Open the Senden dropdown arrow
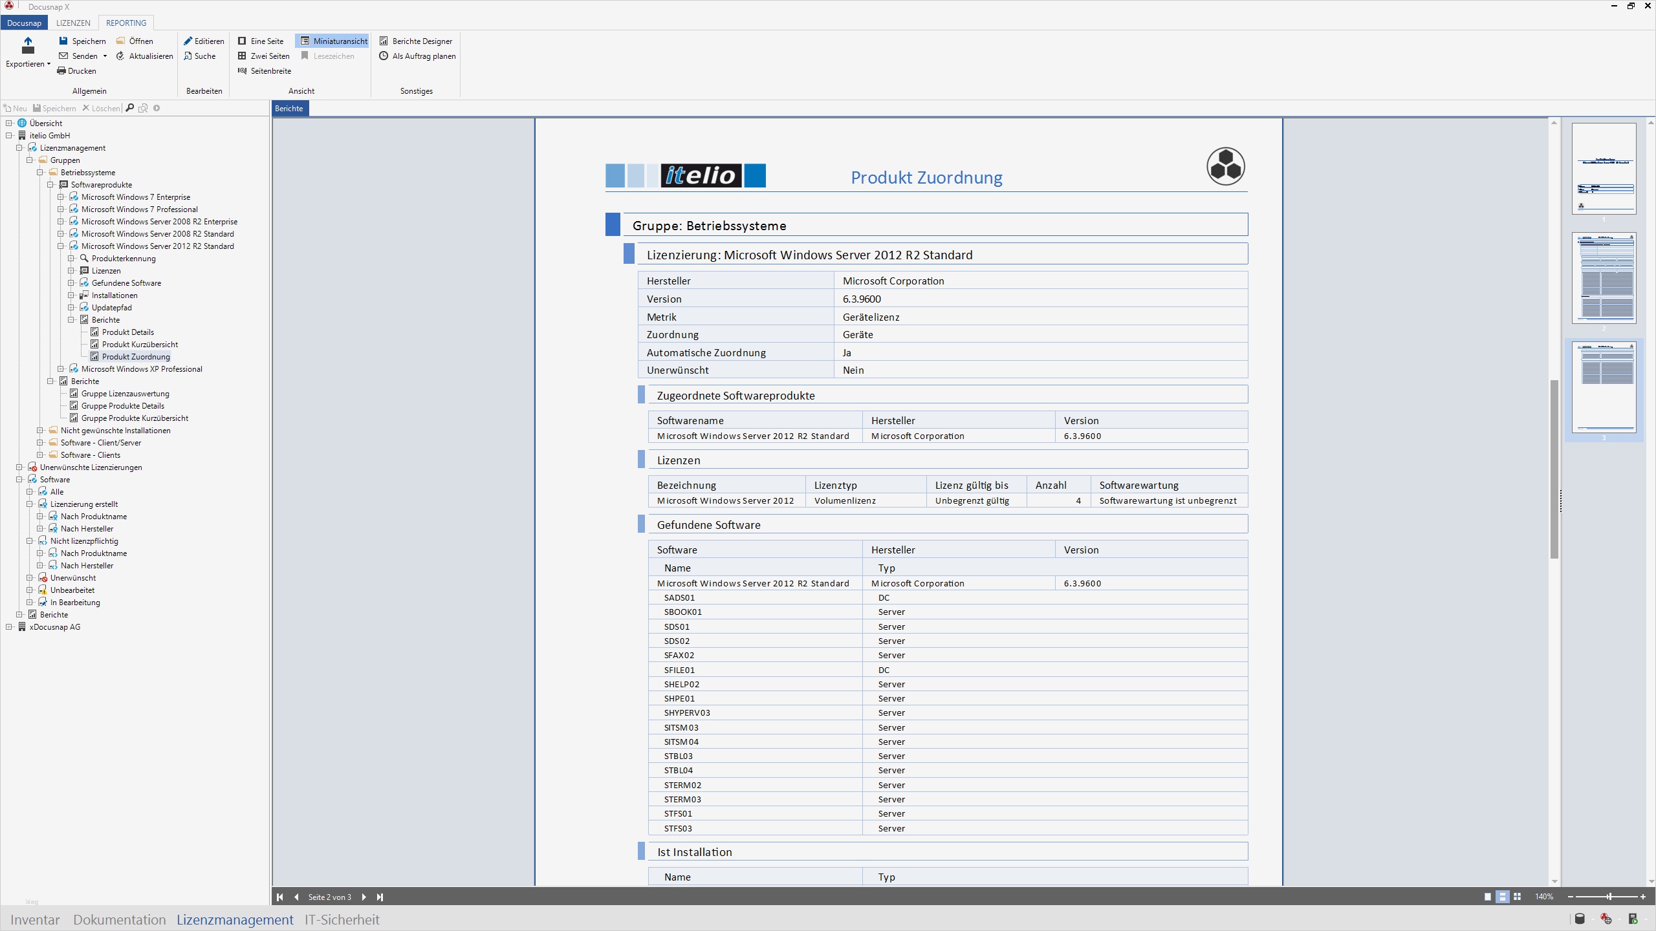 [x=105, y=56]
